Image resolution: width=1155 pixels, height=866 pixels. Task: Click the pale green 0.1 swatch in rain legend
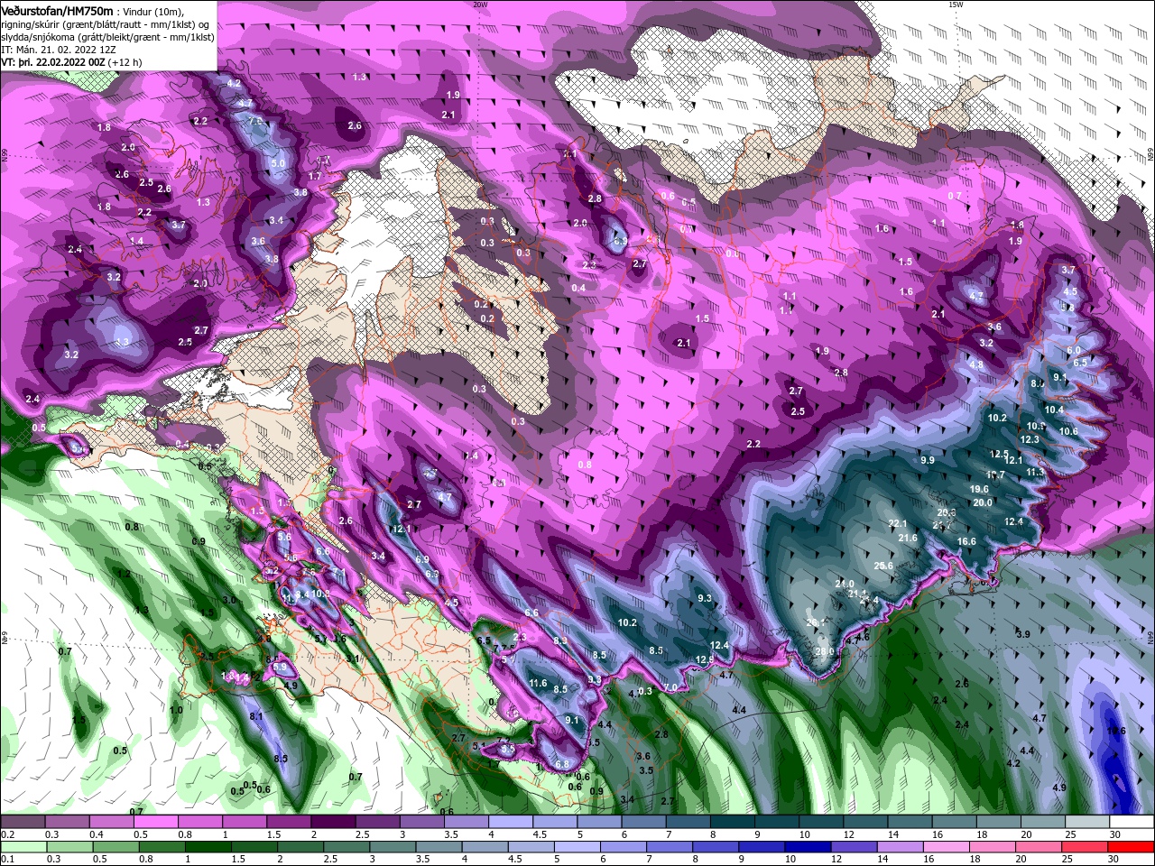[x=23, y=847]
